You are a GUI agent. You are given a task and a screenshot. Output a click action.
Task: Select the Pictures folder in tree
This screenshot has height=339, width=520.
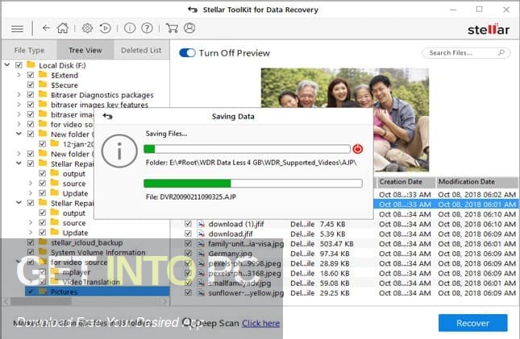[x=98, y=291]
